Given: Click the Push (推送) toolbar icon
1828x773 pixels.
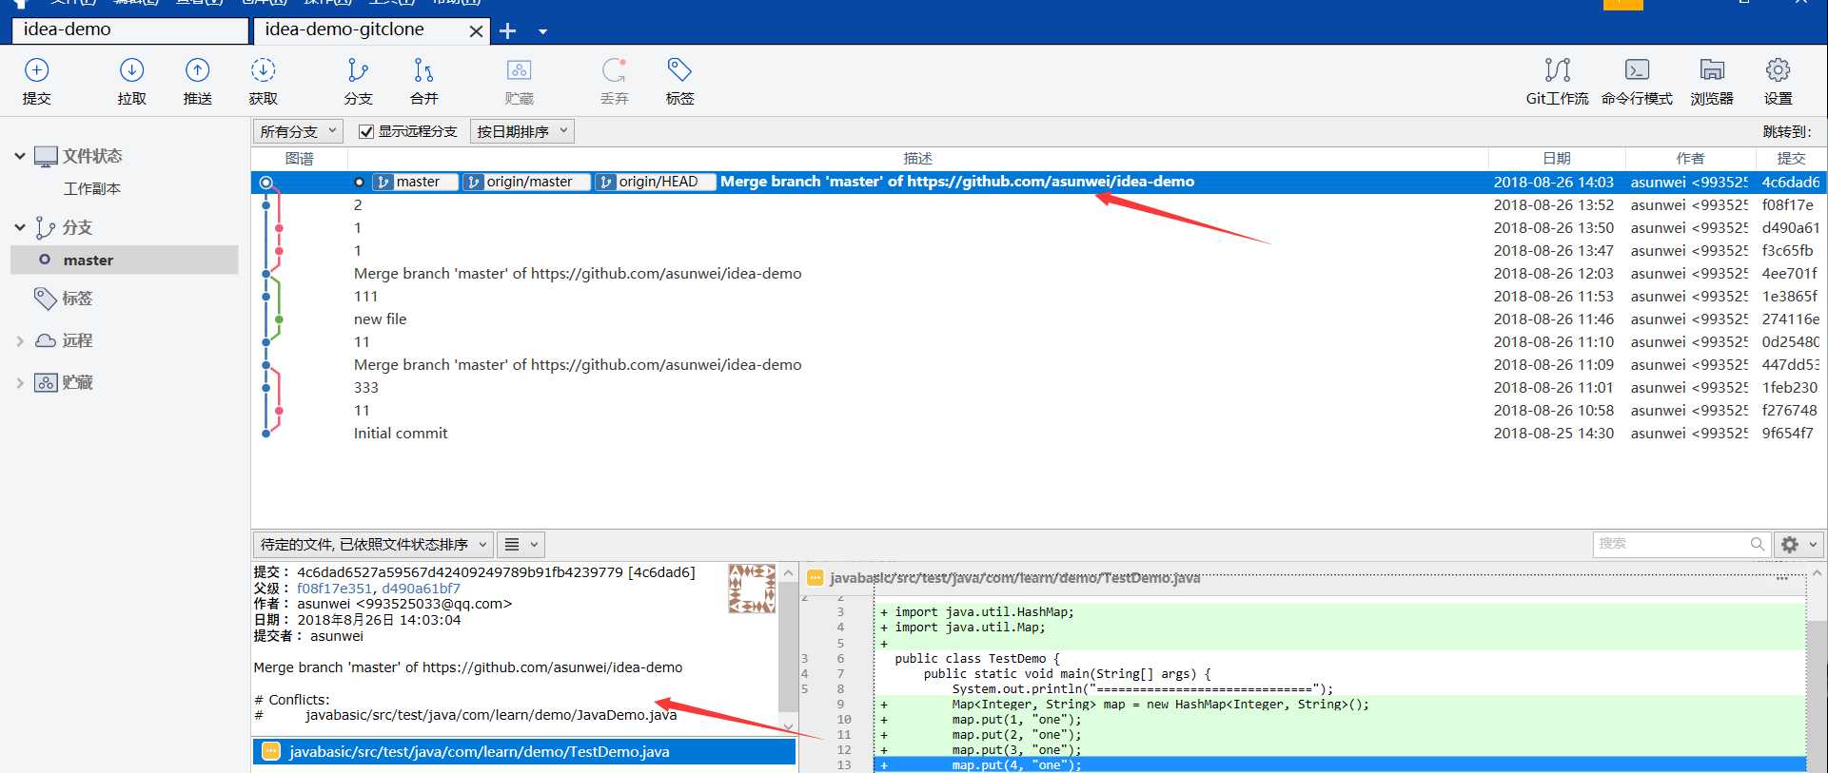Looking at the screenshot, I should (x=197, y=70).
